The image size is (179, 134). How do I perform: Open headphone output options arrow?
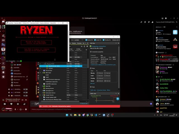tap(23, 109)
